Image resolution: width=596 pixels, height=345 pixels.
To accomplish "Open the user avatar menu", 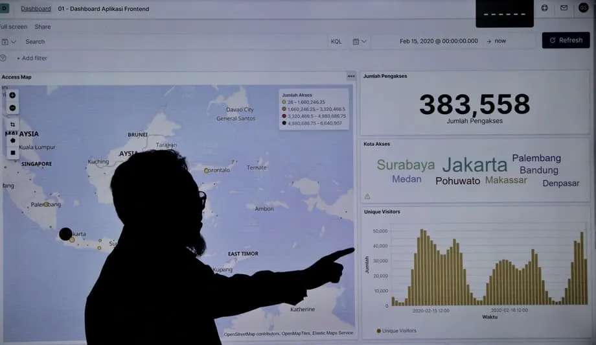I will coord(583,8).
